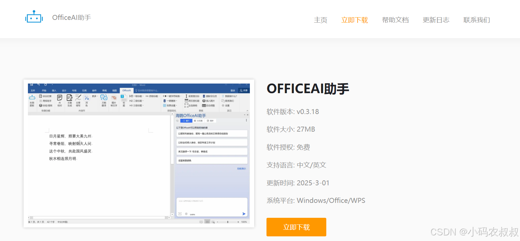Open the 更新日志 navigation item
Screen dimensions: 520x241
[x=436, y=20]
